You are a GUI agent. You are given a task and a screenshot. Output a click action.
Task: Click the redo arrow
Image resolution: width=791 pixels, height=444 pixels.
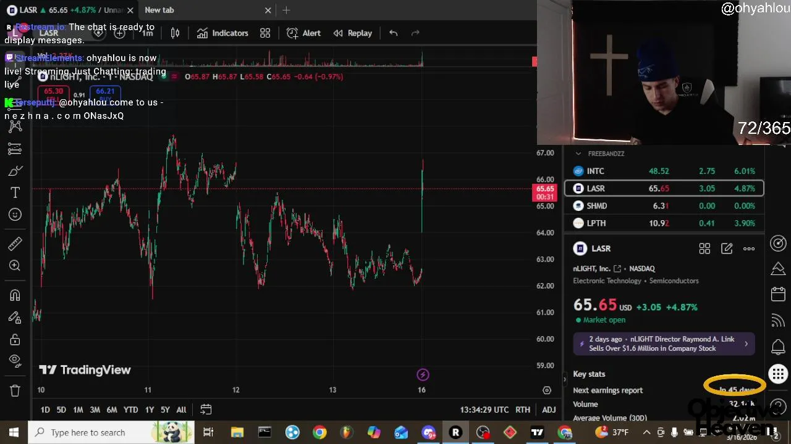pyautogui.click(x=415, y=33)
